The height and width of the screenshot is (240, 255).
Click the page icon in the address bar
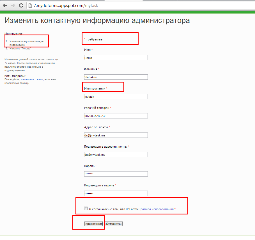point(30,5)
